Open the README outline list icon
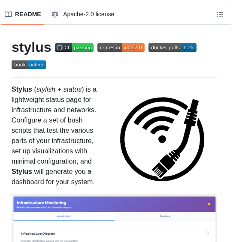 (220, 15)
